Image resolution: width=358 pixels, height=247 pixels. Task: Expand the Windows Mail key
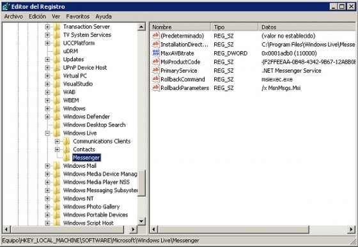tap(47, 166)
